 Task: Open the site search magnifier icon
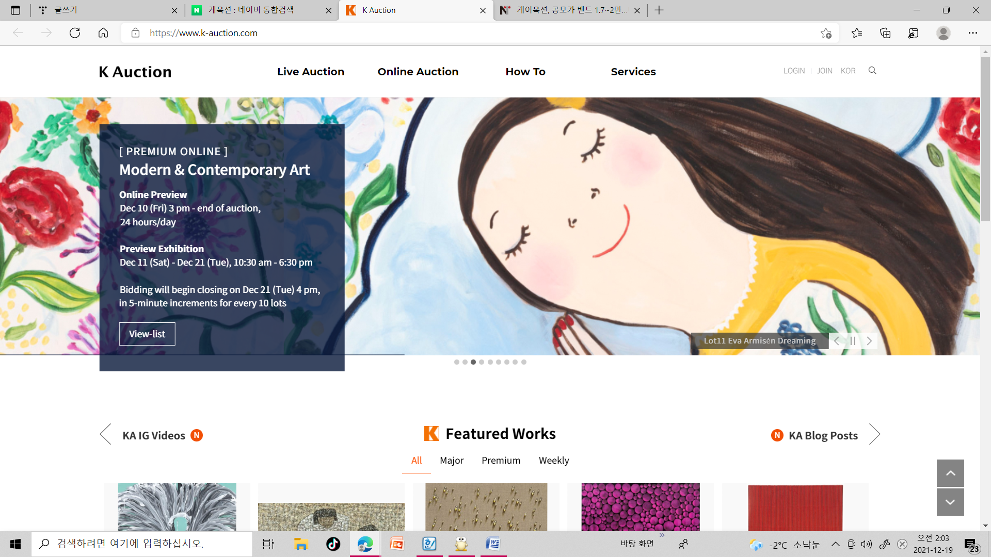[x=872, y=71]
